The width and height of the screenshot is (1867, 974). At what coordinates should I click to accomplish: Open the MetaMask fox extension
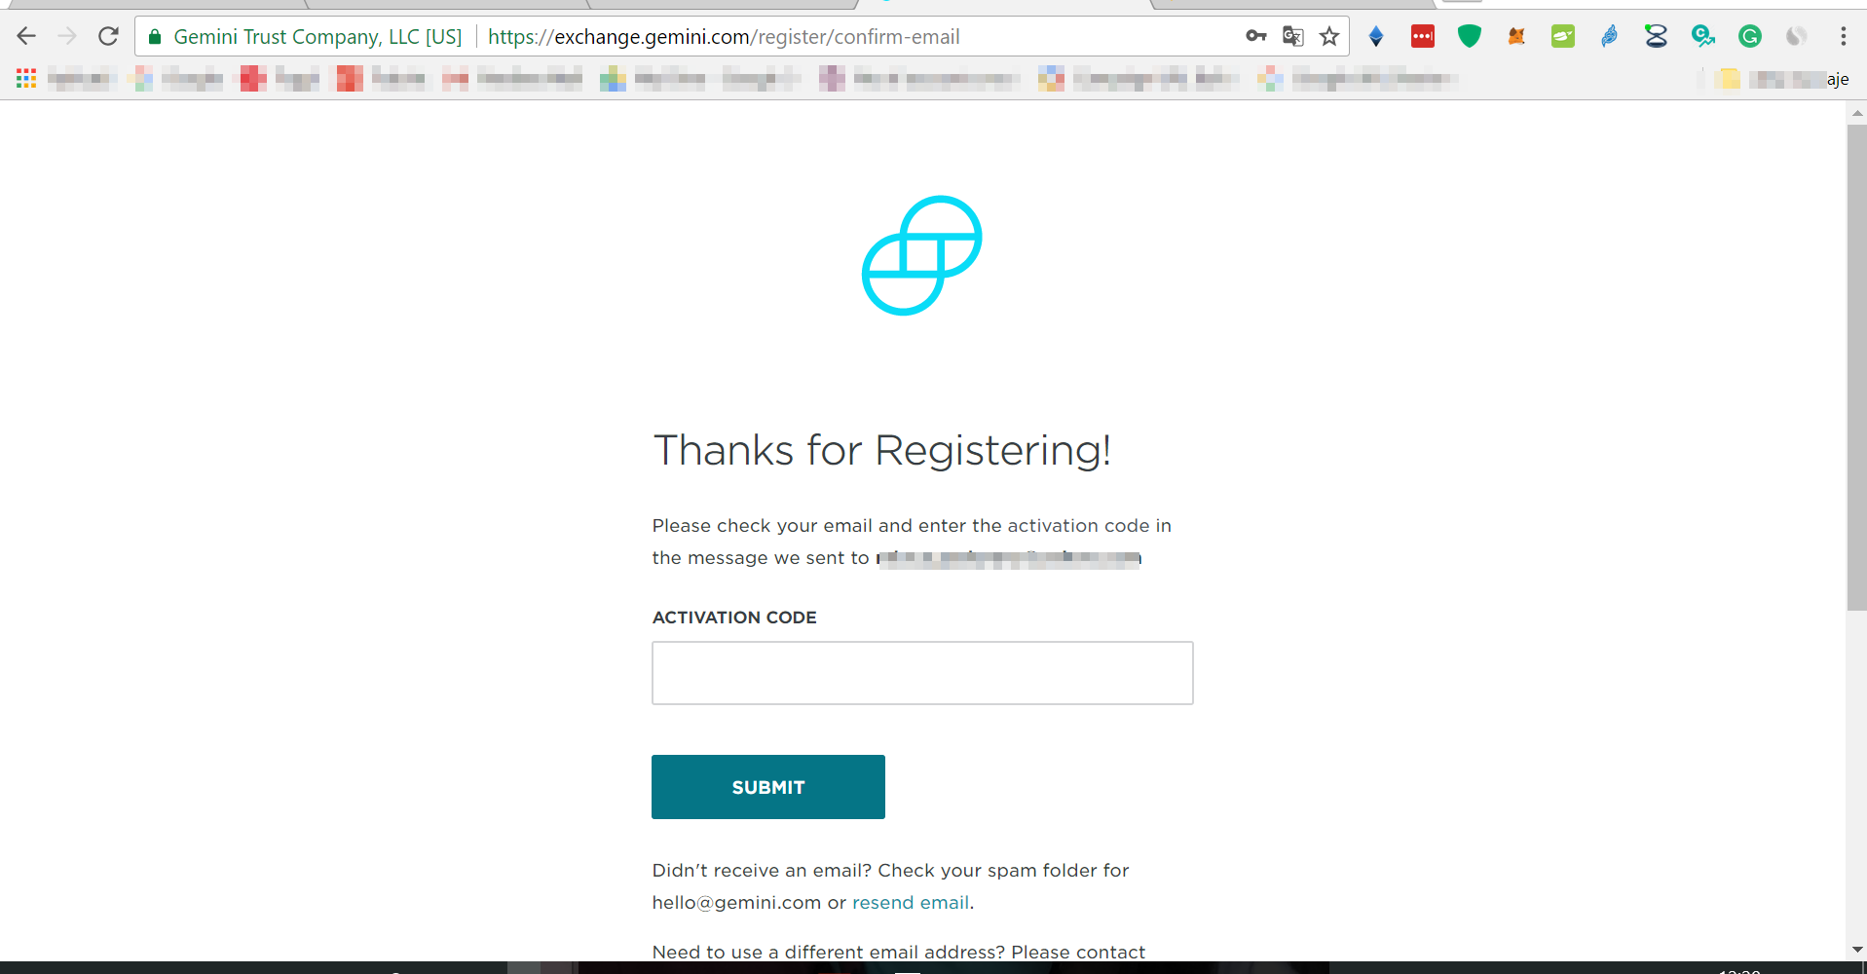click(1516, 37)
